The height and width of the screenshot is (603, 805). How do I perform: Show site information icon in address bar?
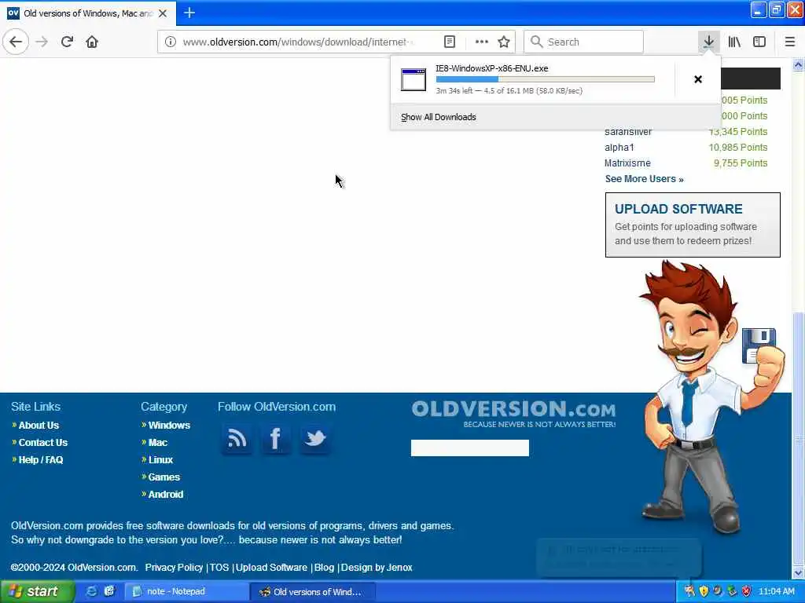(171, 42)
